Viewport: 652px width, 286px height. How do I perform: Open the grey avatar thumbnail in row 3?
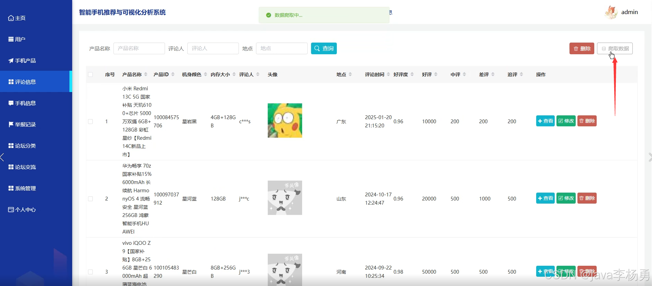[x=285, y=270]
